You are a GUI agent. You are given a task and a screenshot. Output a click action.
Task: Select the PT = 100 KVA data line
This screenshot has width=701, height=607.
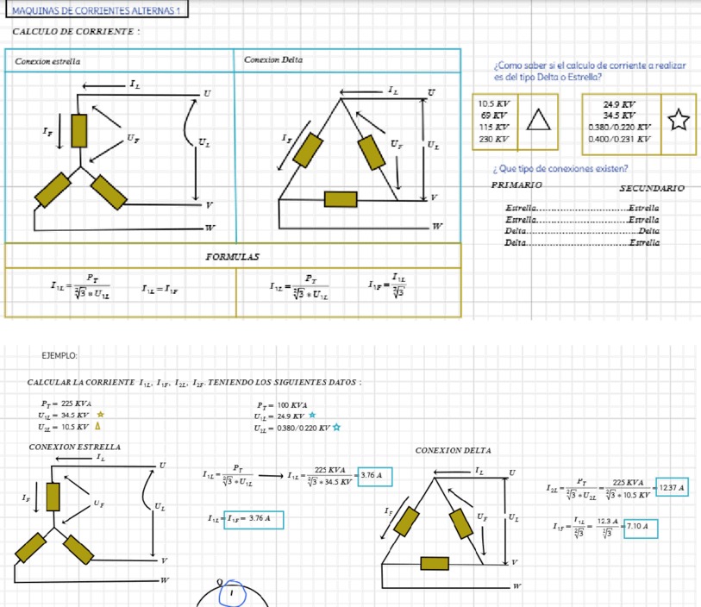(282, 405)
